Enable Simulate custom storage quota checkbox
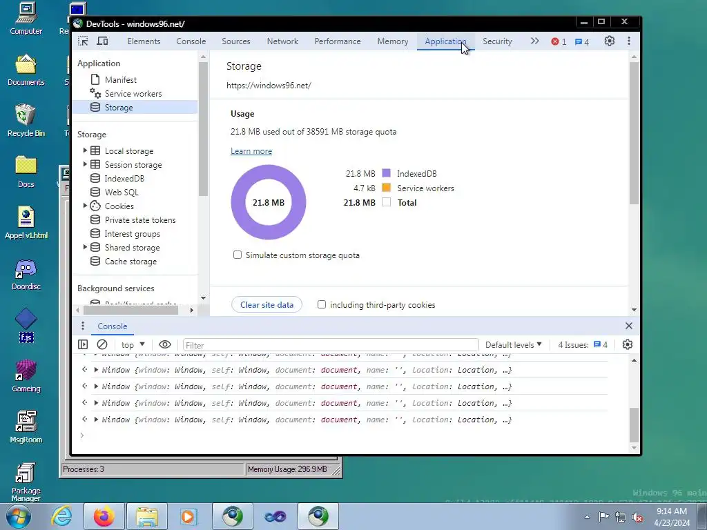Image resolution: width=707 pixels, height=530 pixels. pos(238,255)
